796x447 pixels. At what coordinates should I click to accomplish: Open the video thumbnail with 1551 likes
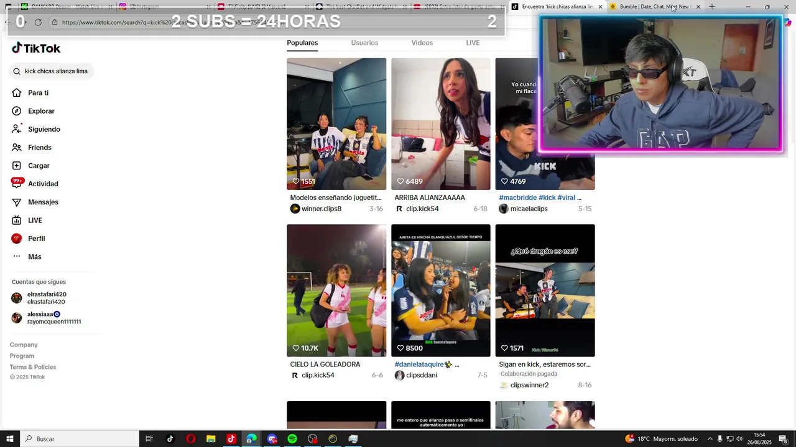[x=336, y=124]
